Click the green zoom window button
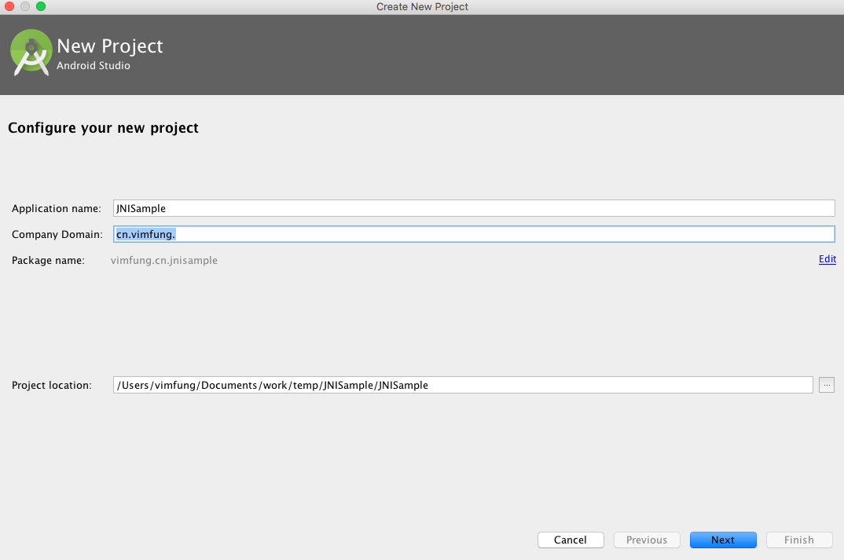 [41, 6]
